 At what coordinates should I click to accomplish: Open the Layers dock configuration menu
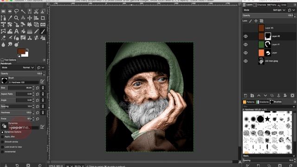pos(295,5)
